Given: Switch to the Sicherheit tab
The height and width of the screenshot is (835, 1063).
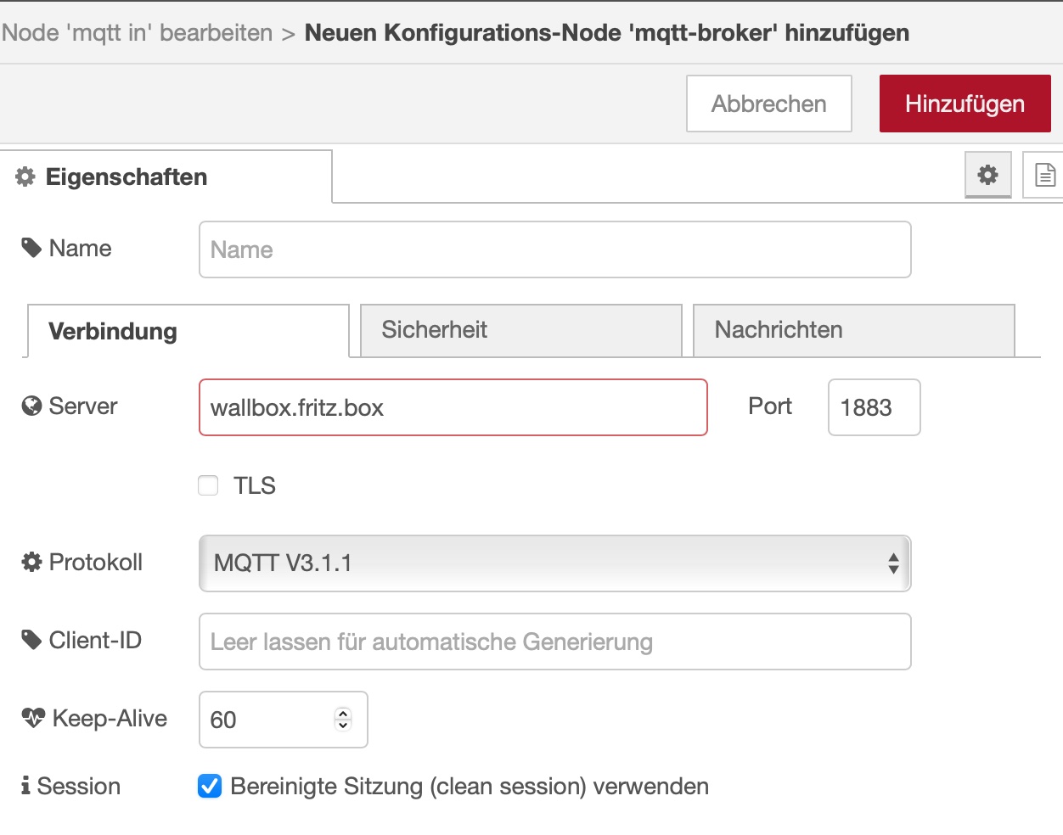Looking at the screenshot, I should pyautogui.click(x=520, y=330).
